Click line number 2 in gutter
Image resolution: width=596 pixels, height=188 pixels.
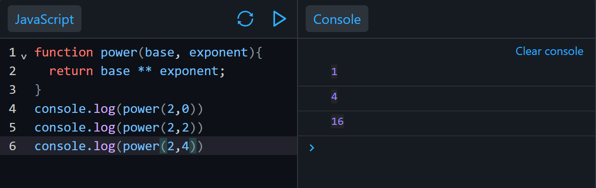point(12,71)
